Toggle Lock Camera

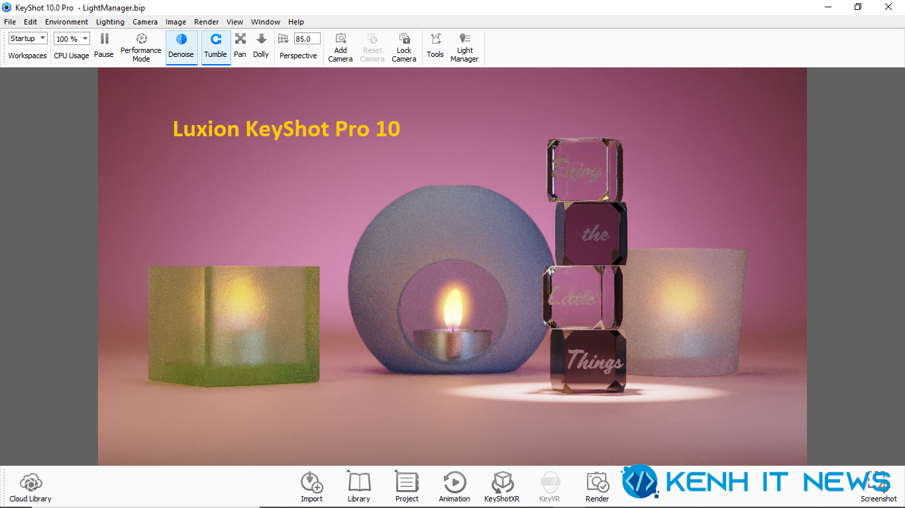click(x=404, y=46)
